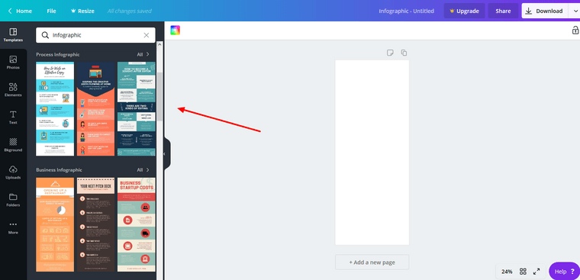Click the magnifier search icon
The height and width of the screenshot is (280, 580).
pyautogui.click(x=45, y=35)
